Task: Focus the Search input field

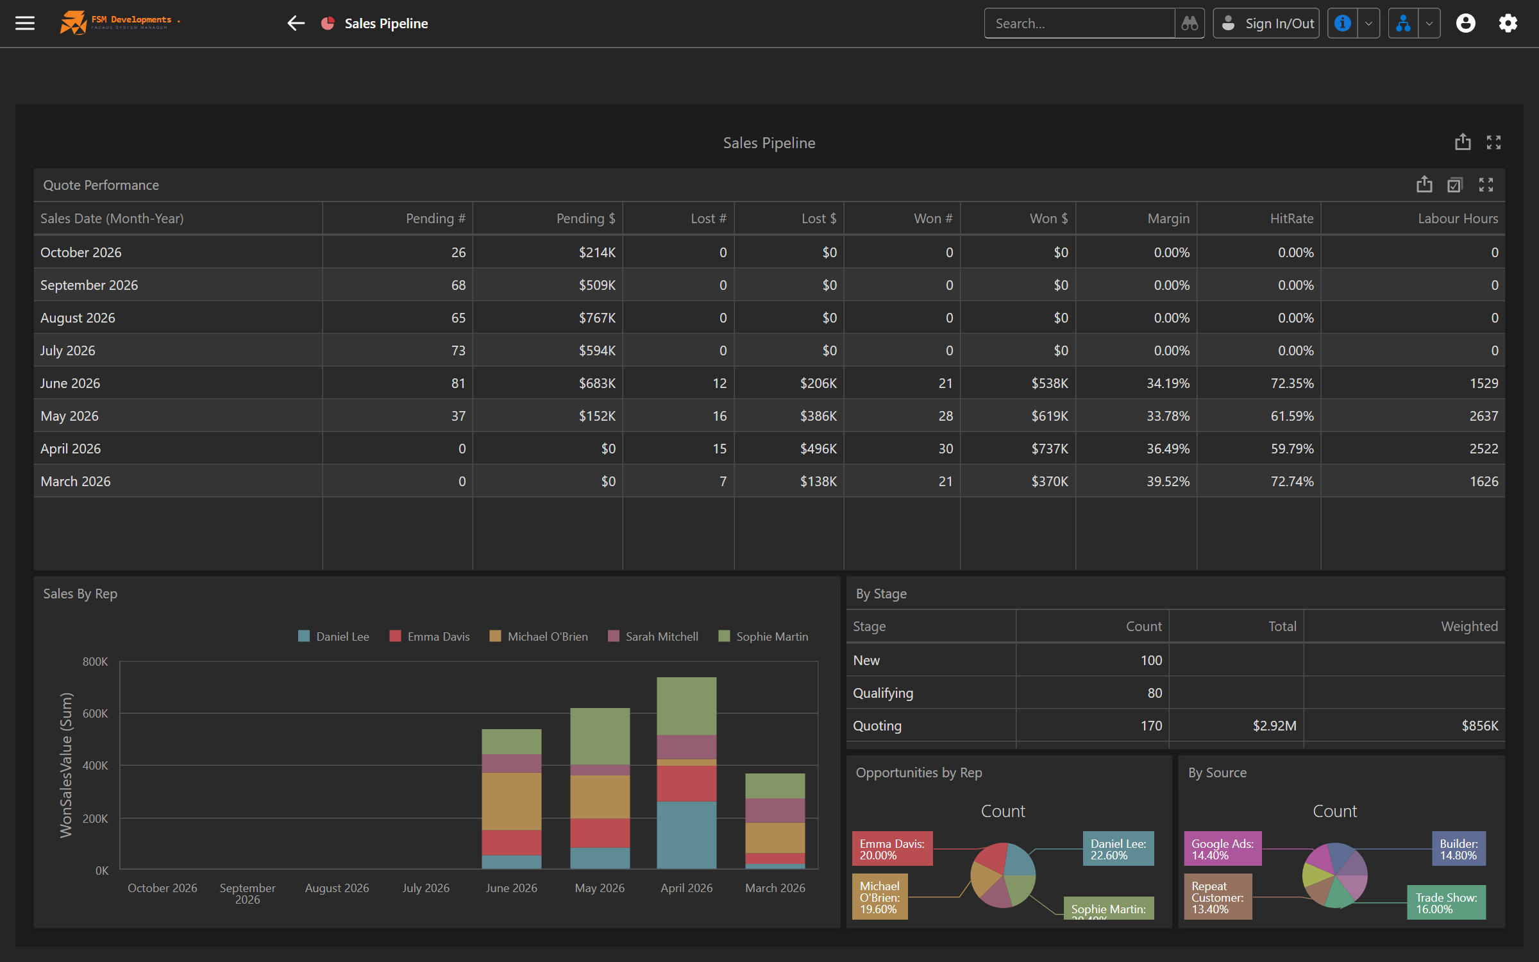Action: [1080, 23]
